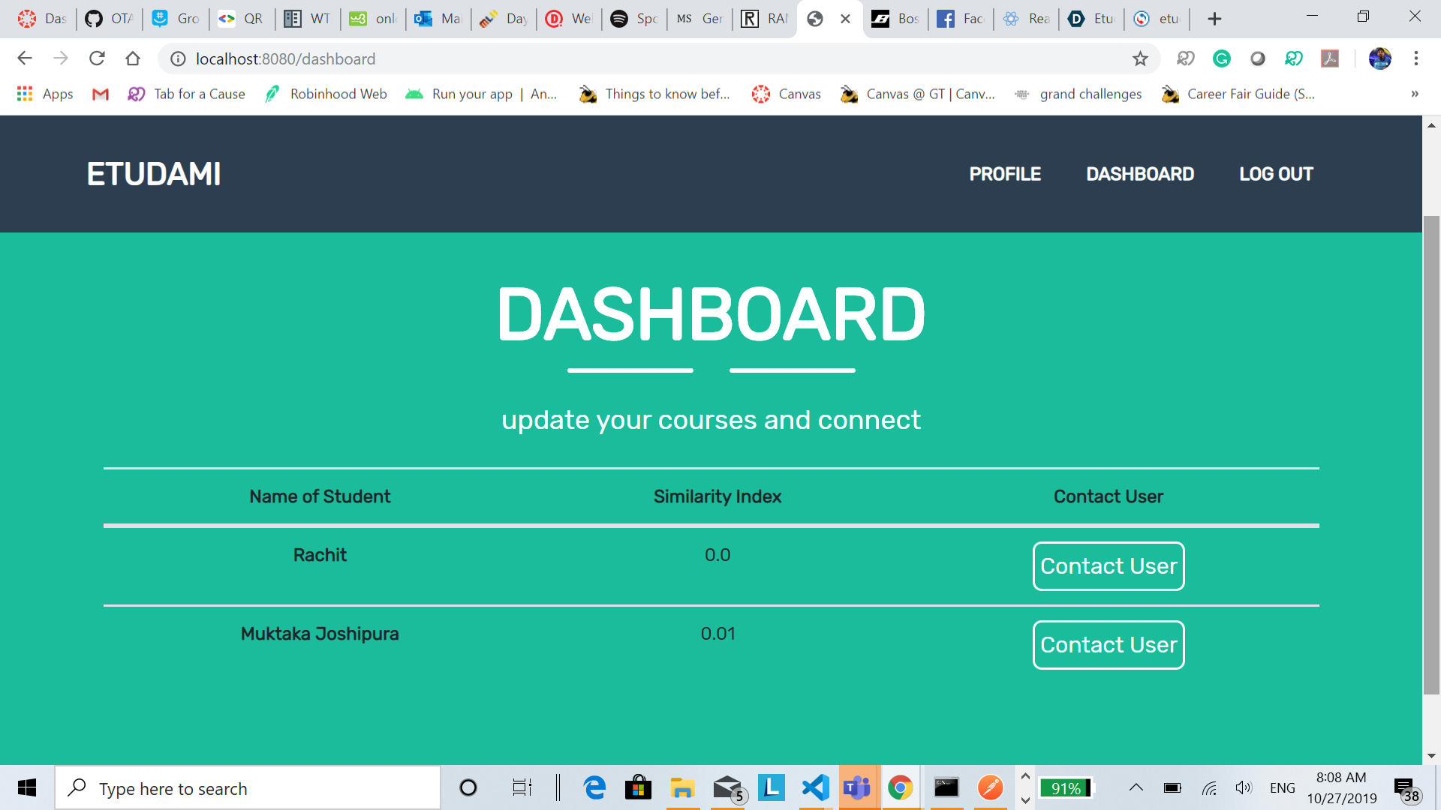Open Chrome three-dot menu
Image resolution: width=1441 pixels, height=810 pixels.
1415,58
